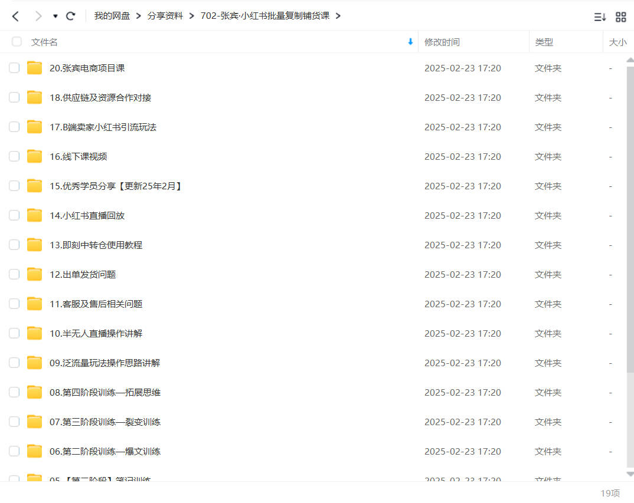This screenshot has width=634, height=503.
Task: Check the box for 06.第二阶段训练—爆文训练
Action: tap(14, 451)
